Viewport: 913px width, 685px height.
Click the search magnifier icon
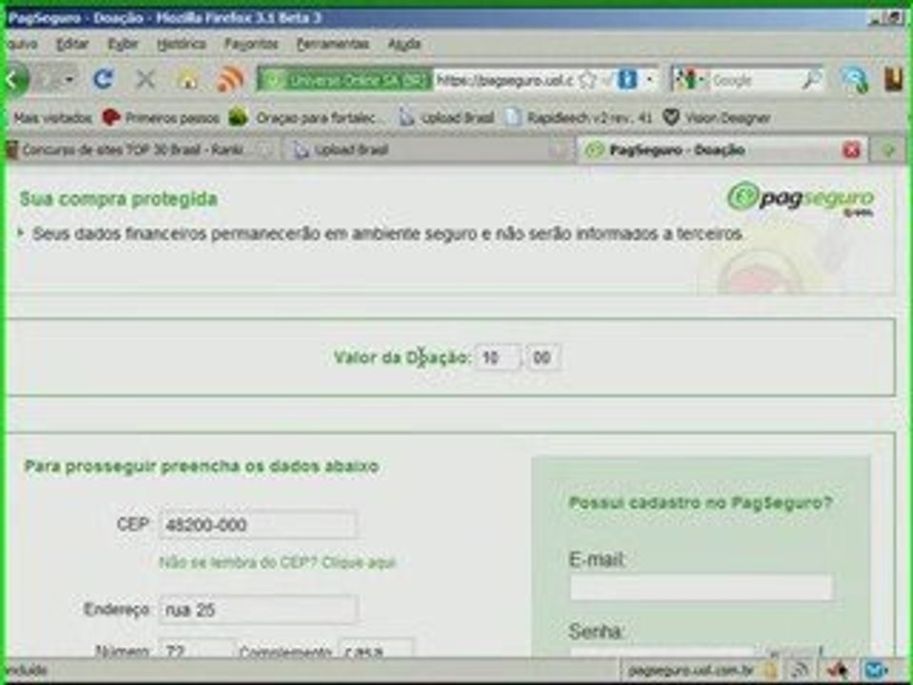pos(811,80)
